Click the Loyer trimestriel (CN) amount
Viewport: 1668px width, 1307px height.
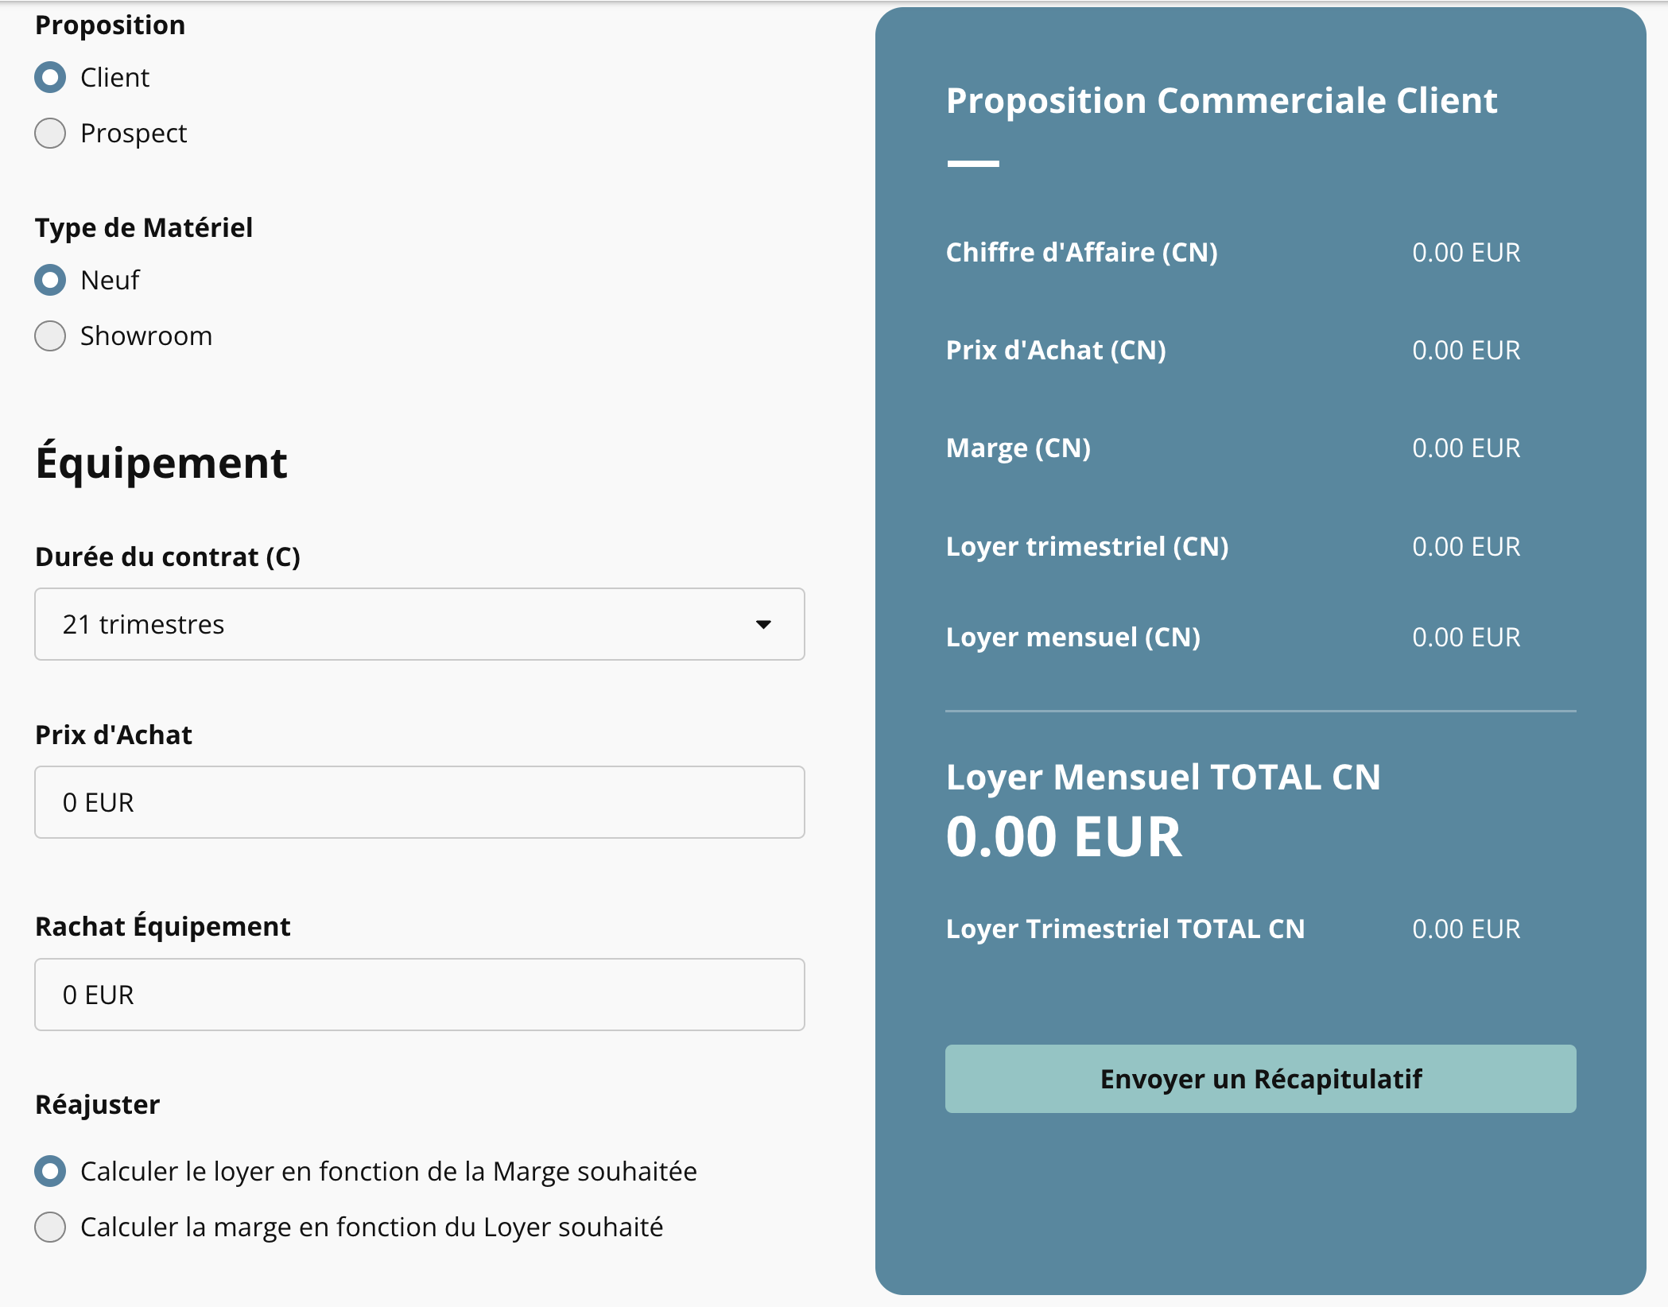(1466, 547)
